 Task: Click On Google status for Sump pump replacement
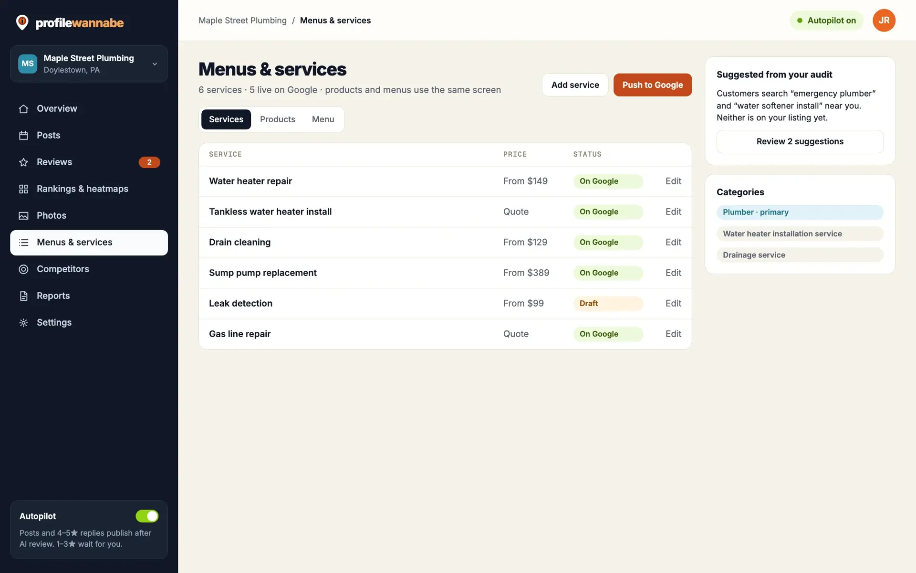tap(608, 273)
